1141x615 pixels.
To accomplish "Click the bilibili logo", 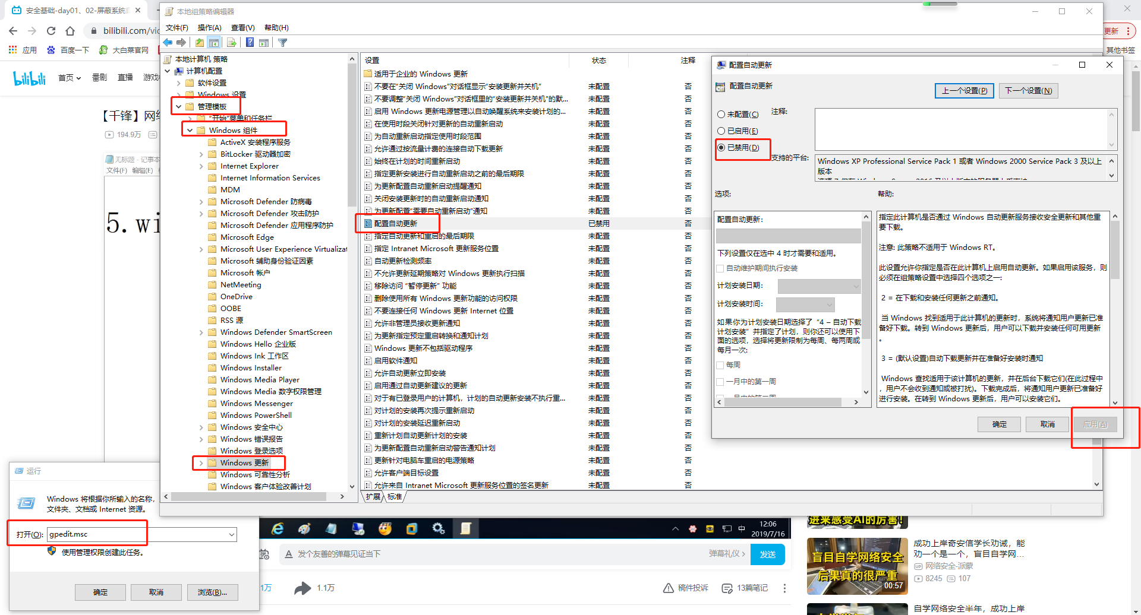I will (30, 78).
